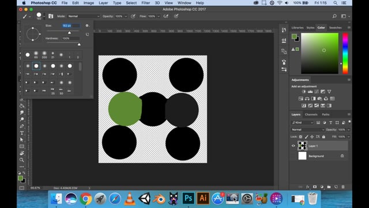Select the Hand tool in the toolbar
Screen dimensions: 369x208
click(22, 153)
